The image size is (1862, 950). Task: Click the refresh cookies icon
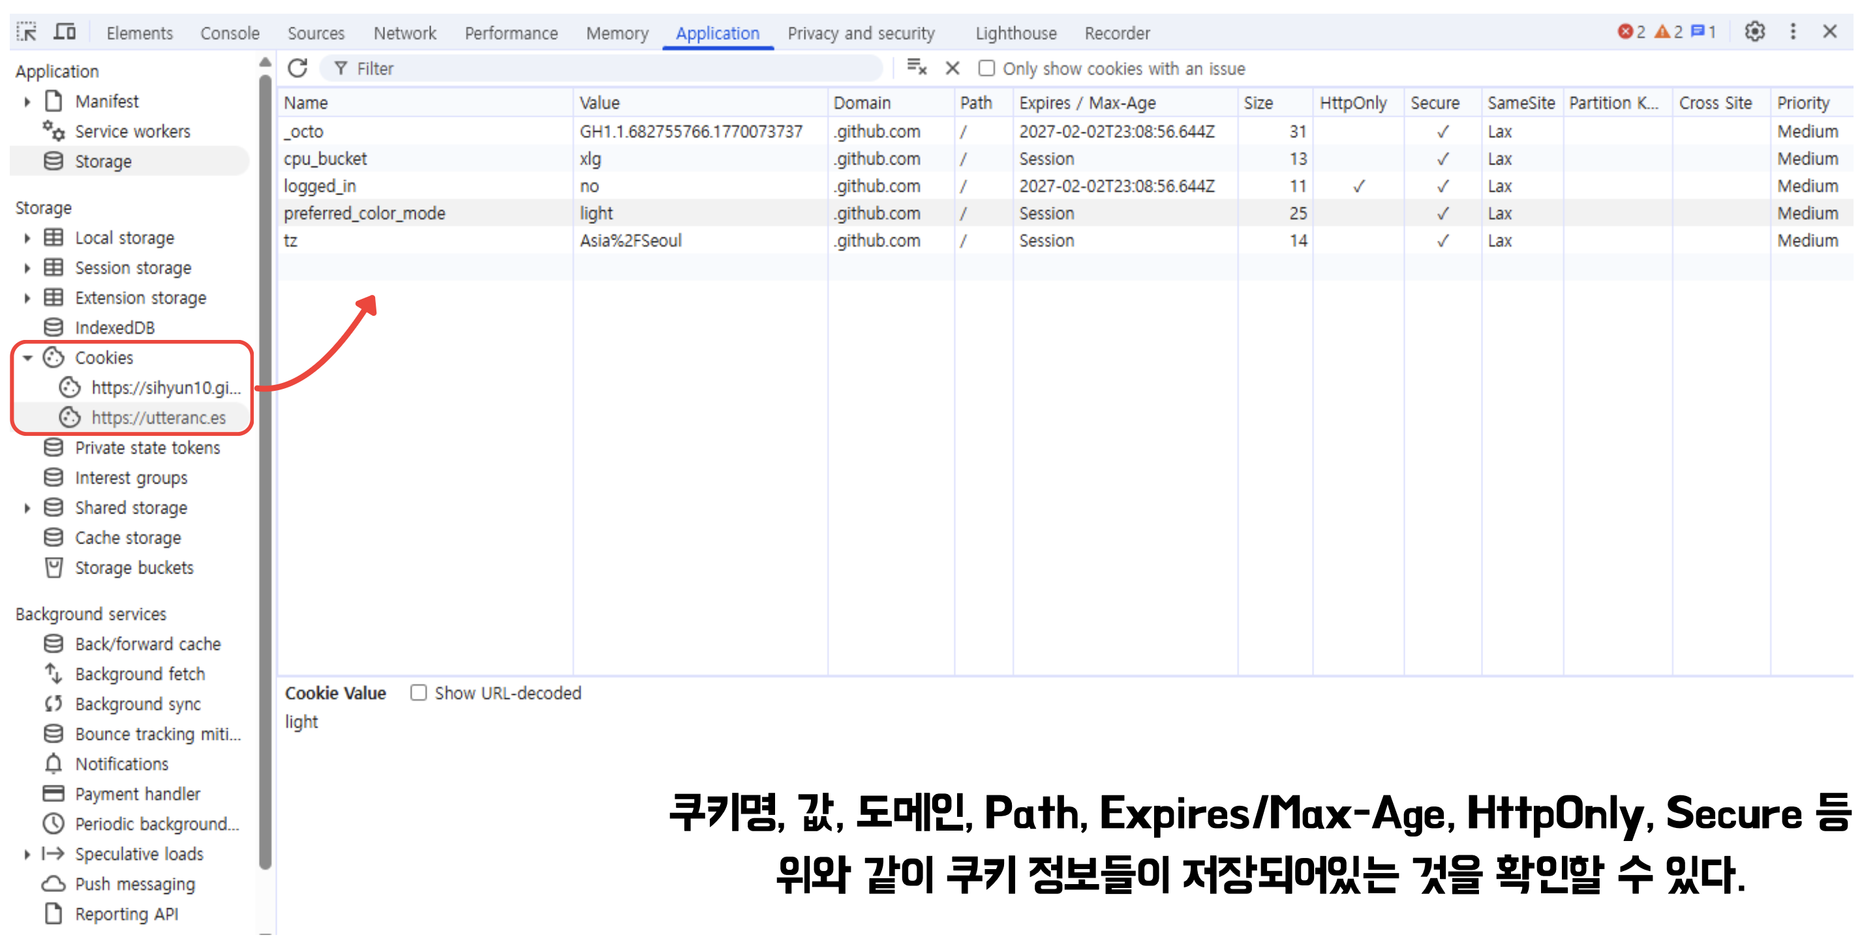(x=297, y=68)
